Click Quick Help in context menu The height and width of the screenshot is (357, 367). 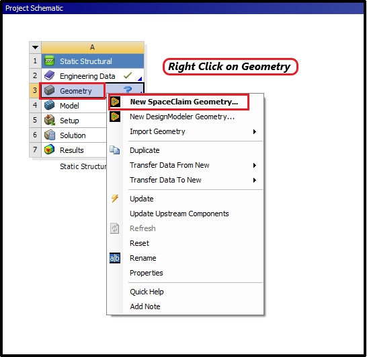coord(147,292)
